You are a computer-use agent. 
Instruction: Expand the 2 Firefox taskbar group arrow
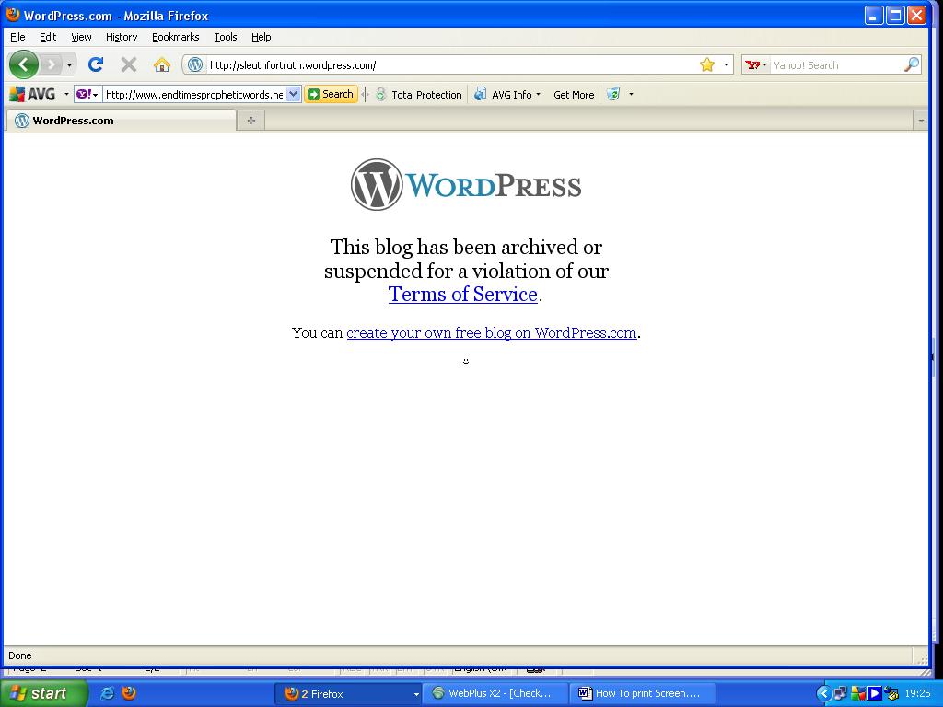click(416, 694)
